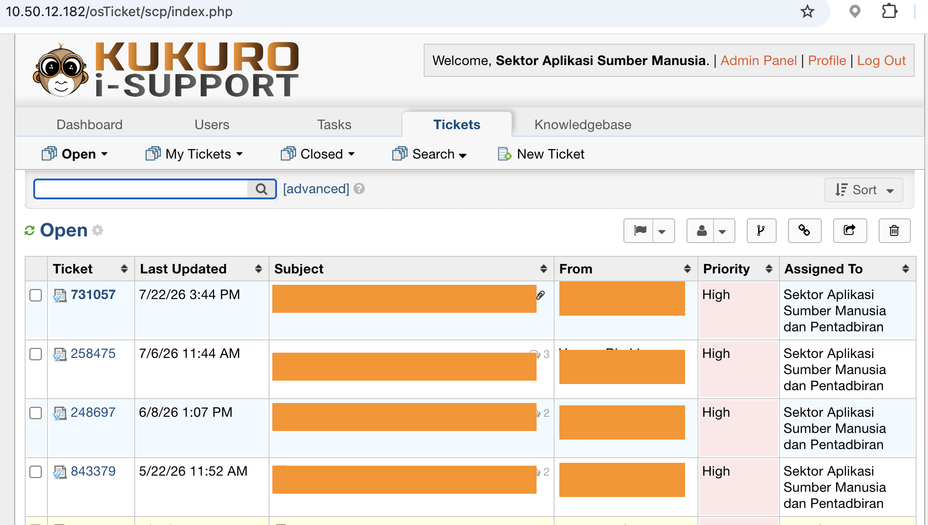The image size is (928, 525).
Task: Open queue settings gear next to Open
Action: point(98,230)
